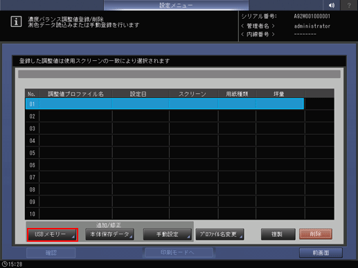Open help with the question mark icon
This screenshot has width=358, height=268.
349,5
